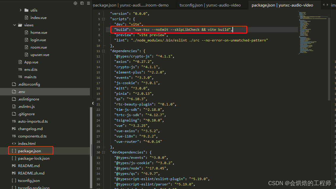Fold the devDependencies block at line 30
This screenshot has height=189, width=336.
click(x=104, y=153)
